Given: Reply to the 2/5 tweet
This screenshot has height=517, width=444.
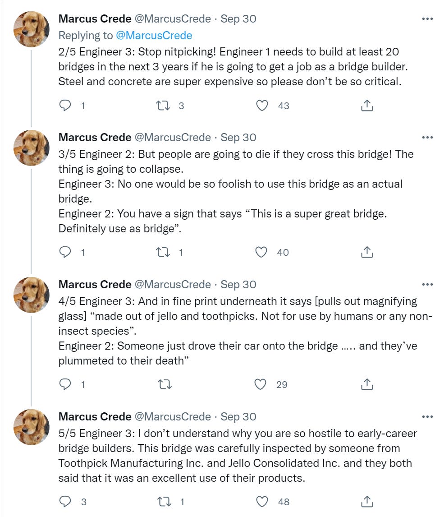Looking at the screenshot, I should tap(66, 106).
